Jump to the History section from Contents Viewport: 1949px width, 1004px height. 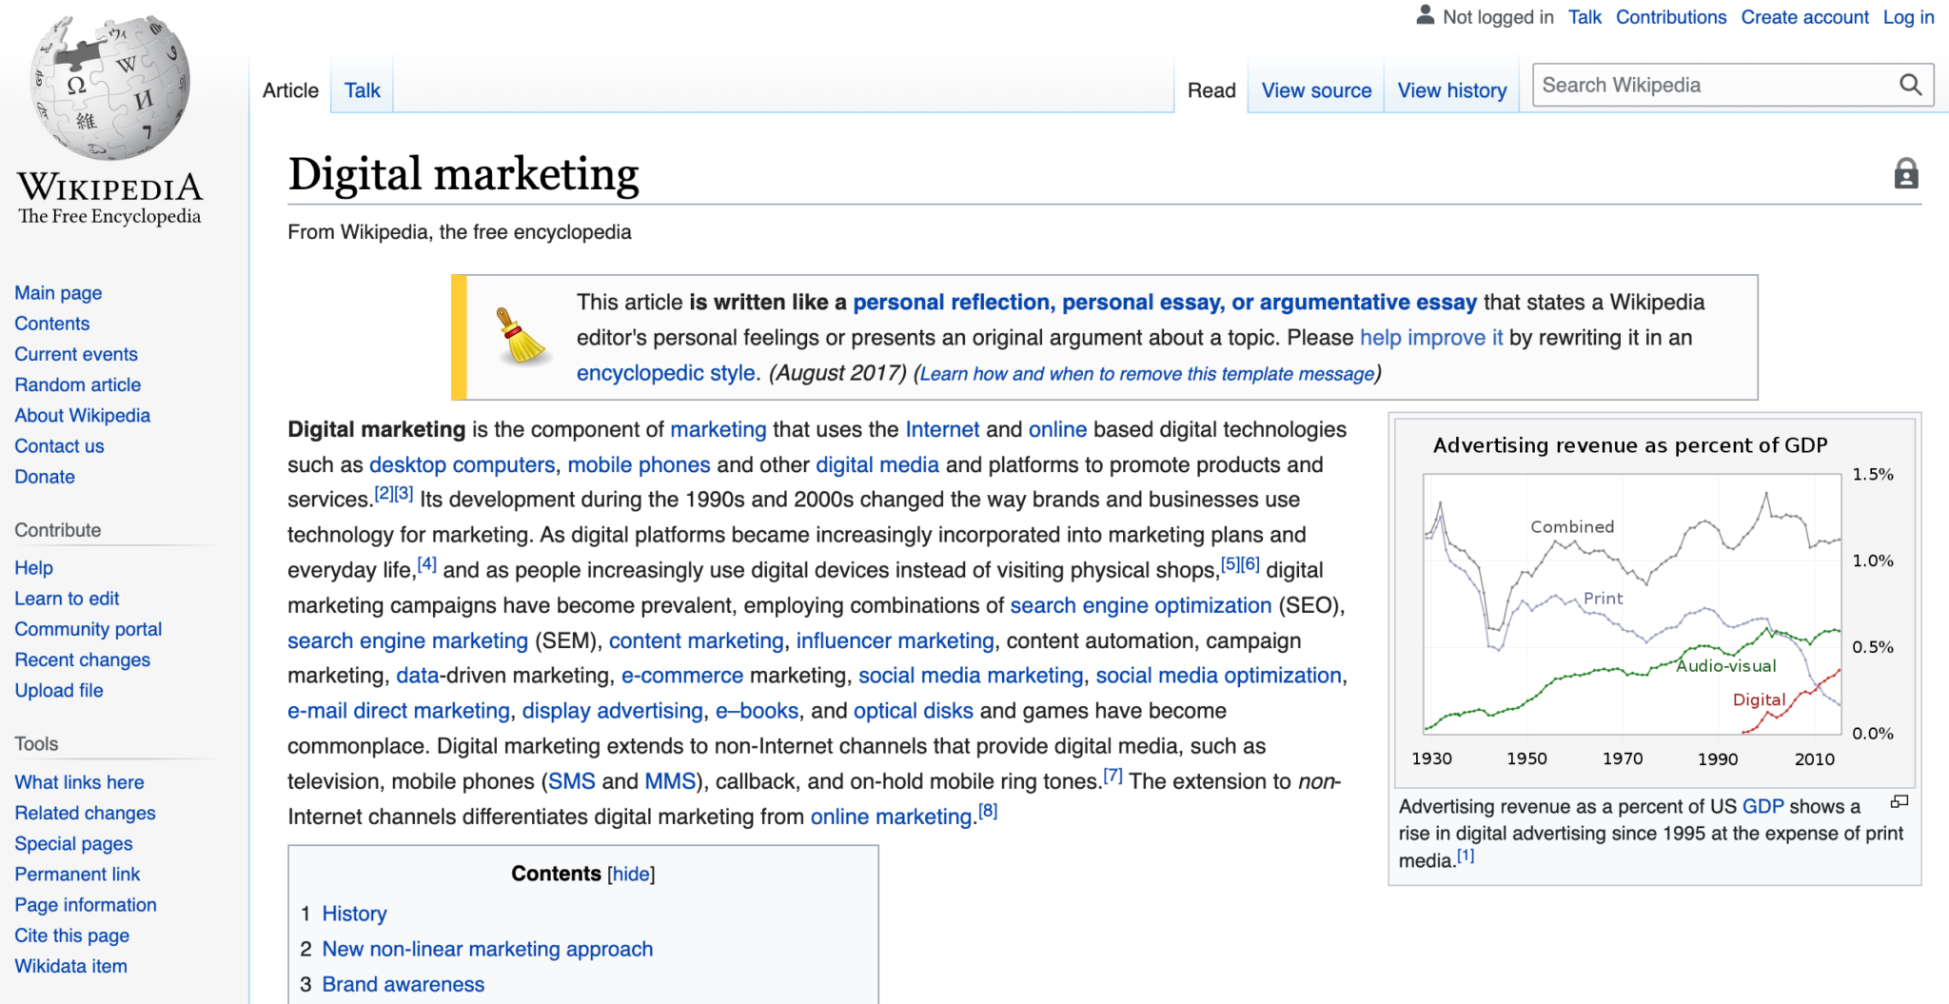(x=354, y=913)
